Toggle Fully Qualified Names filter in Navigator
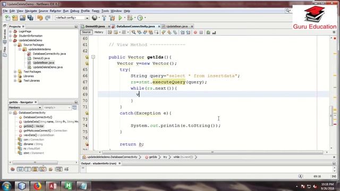340x191 pixels. click(x=50, y=169)
